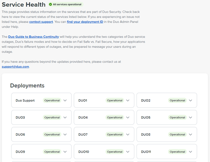Click the Operational badge for DUO7
Screen dimensions: 210x162
tap(115, 135)
